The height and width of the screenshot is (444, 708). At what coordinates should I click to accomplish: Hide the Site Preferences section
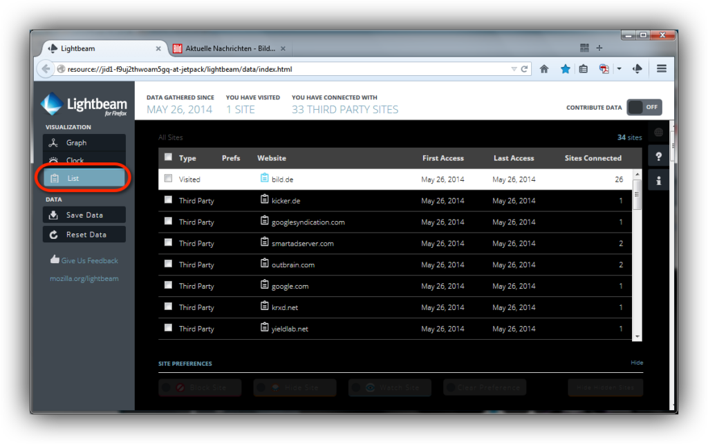(636, 363)
